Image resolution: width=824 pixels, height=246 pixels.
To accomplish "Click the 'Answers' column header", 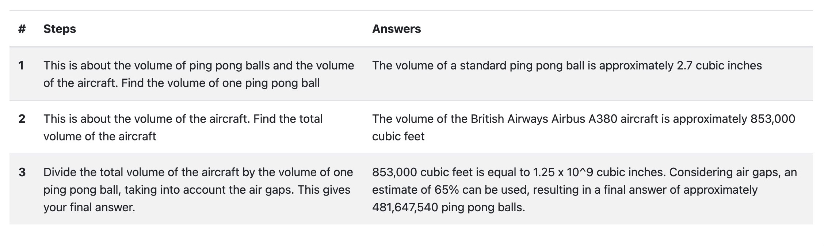I will point(396,29).
